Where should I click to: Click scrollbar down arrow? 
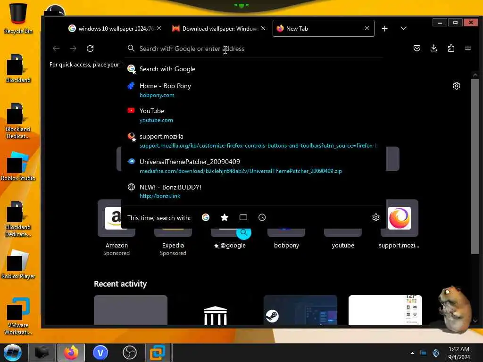pos(475,321)
